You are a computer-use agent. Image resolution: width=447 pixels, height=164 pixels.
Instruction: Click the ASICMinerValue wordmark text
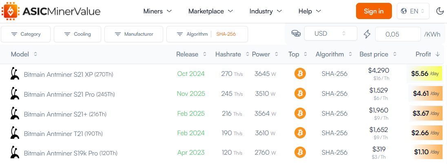tap(61, 11)
